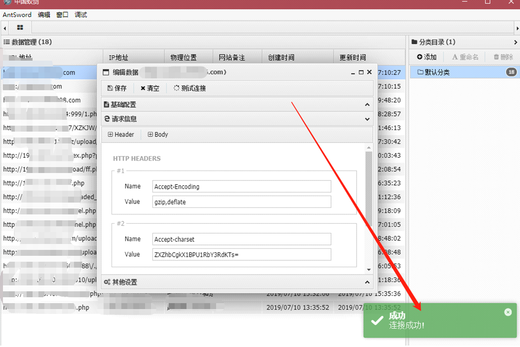Expand the 其他设置 section
Viewport: 520px width, 347px height.
click(237, 282)
